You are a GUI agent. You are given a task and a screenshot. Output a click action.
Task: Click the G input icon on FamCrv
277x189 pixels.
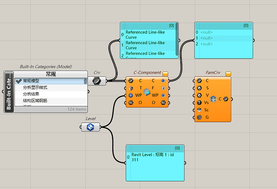[x=199, y=117]
